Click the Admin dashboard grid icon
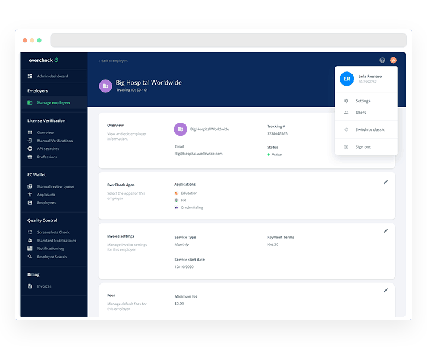The height and width of the screenshot is (359, 427). (30, 76)
